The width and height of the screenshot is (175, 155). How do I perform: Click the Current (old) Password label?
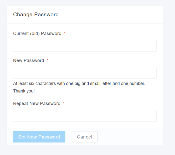(37, 33)
